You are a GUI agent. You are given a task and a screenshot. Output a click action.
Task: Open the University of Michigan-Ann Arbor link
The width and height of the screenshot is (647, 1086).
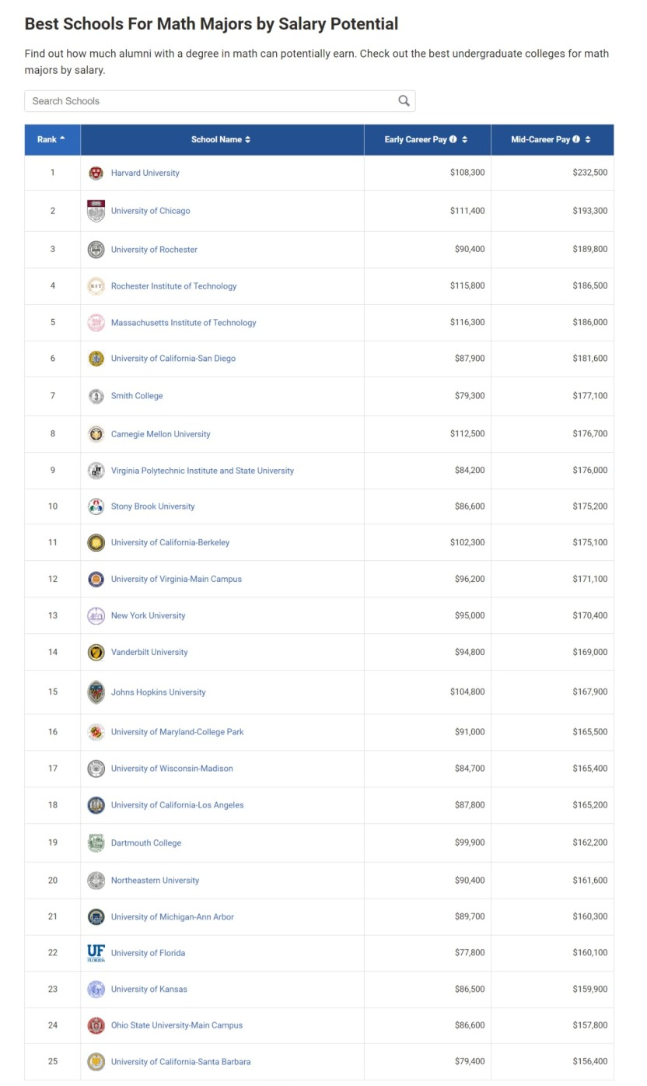coord(173,917)
